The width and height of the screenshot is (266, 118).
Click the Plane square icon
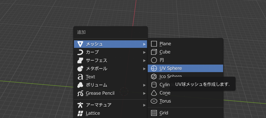(x=154, y=44)
